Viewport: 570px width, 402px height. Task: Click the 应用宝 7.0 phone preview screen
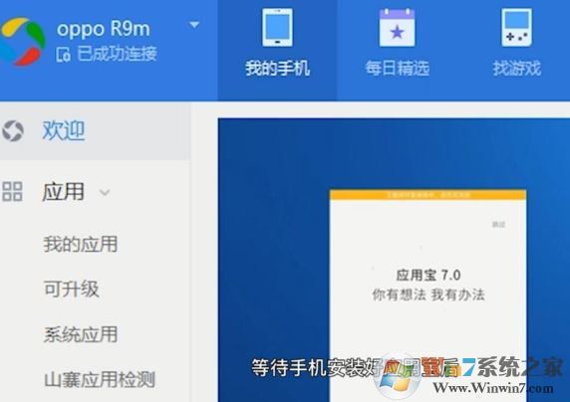click(x=427, y=296)
